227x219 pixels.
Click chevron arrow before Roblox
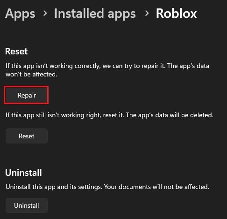tap(147, 14)
